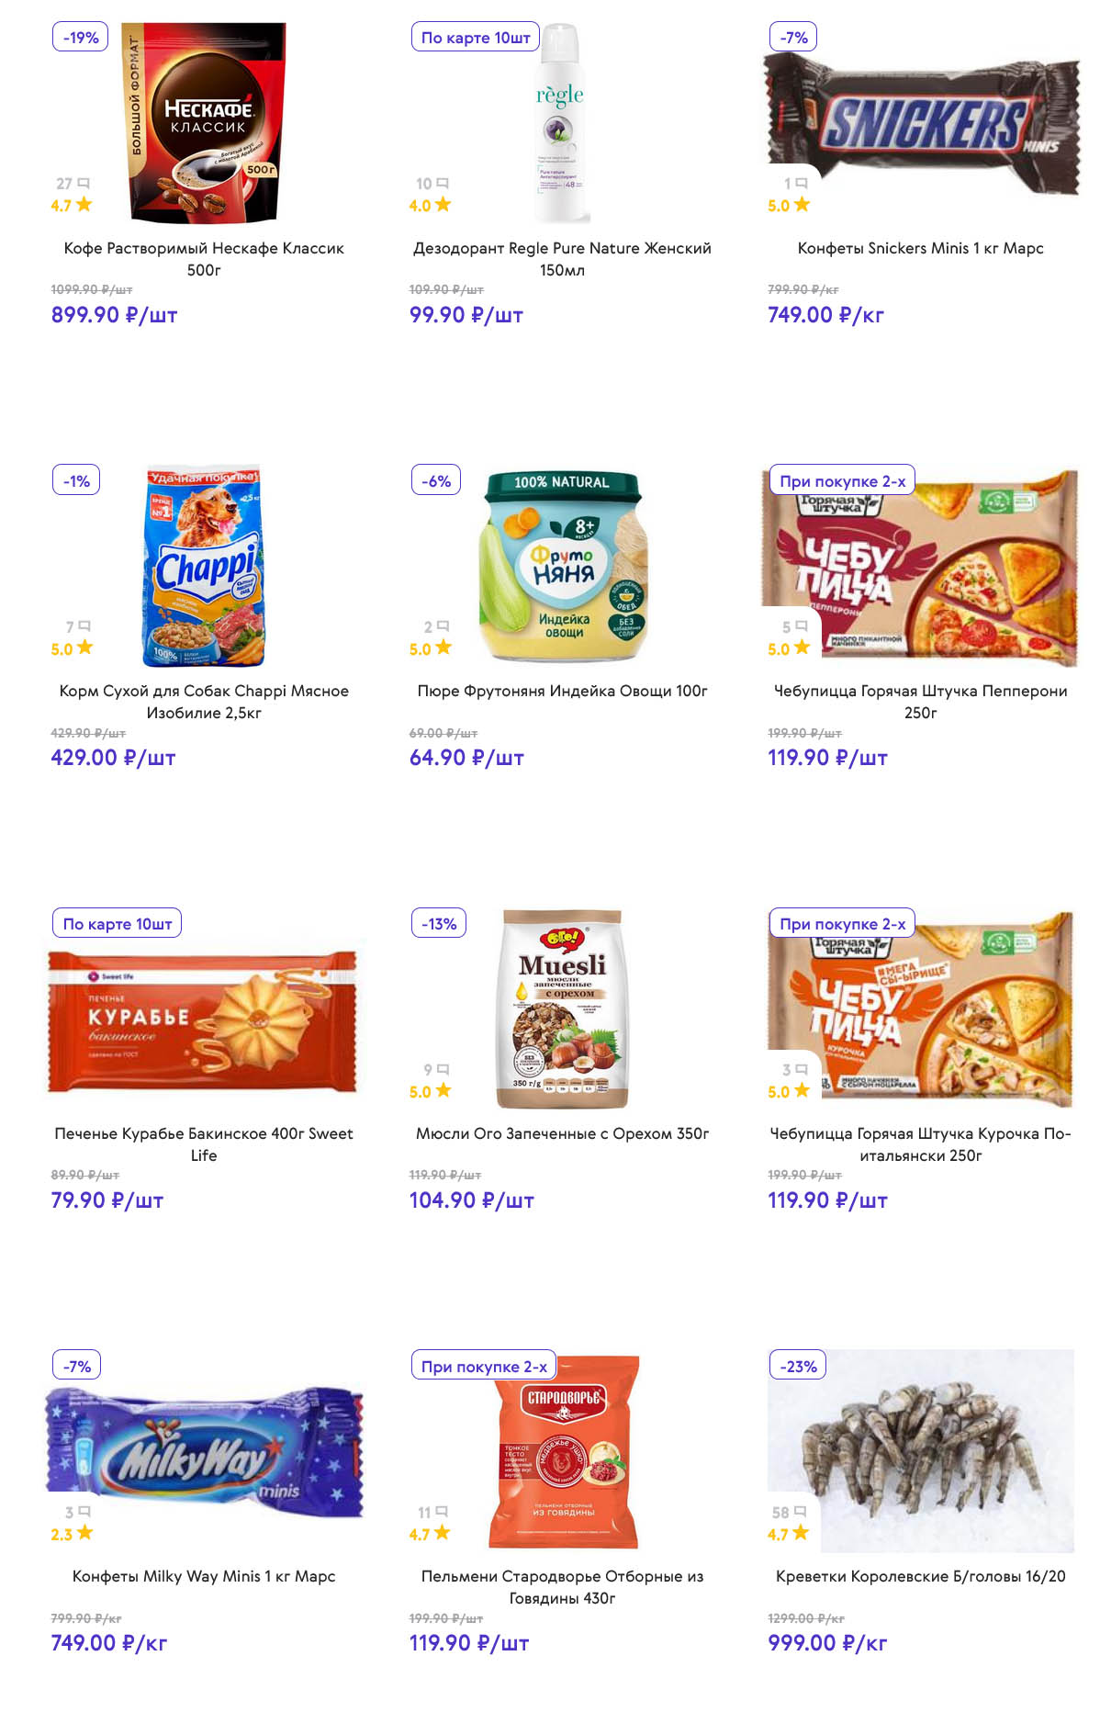
Task: Open the 'Конфеты Snickers Minis 1 кг Марс' link
Action: 920,248
